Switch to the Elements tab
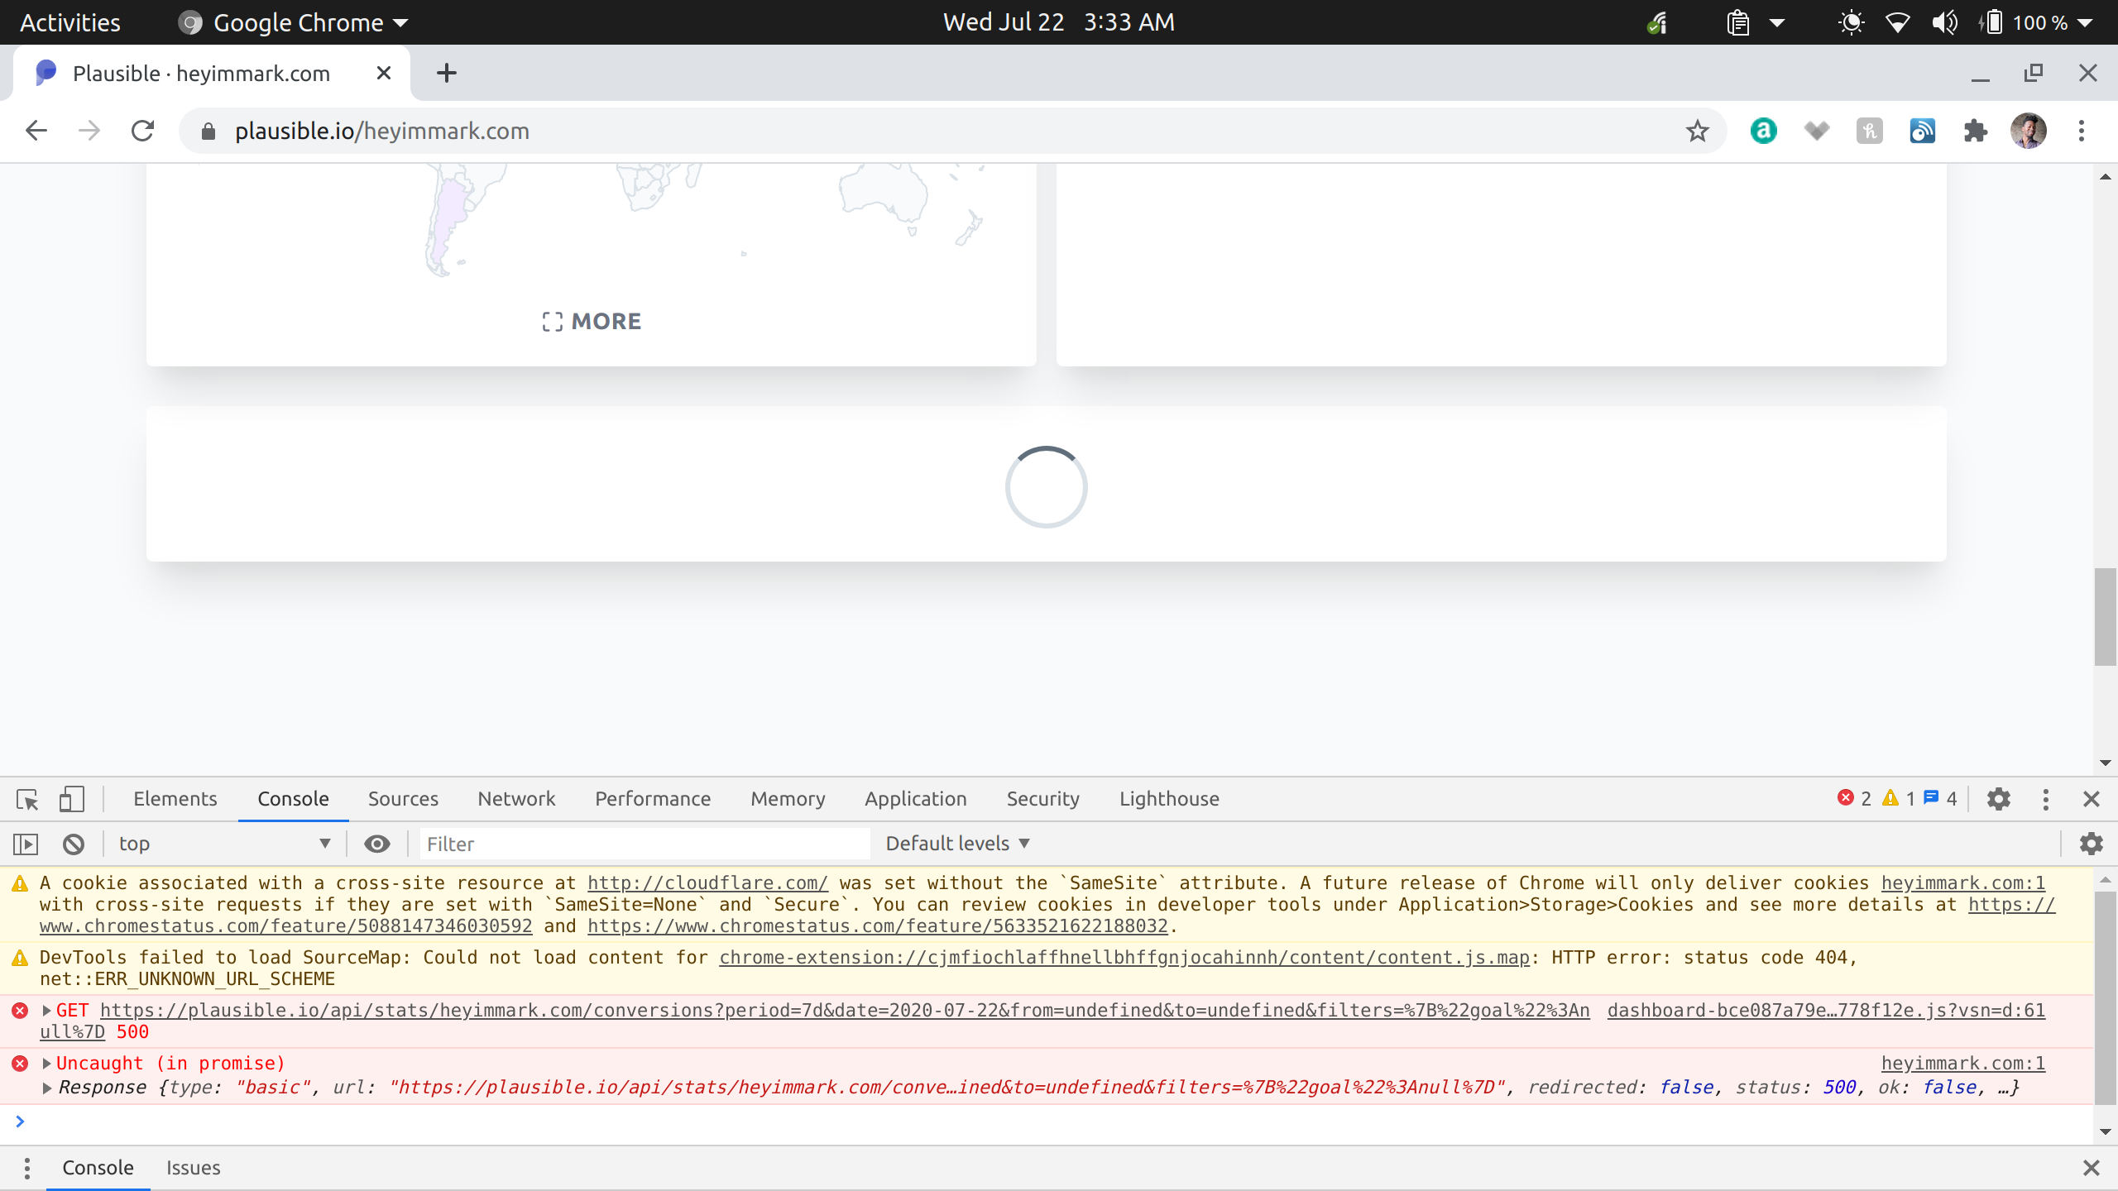 (x=175, y=799)
